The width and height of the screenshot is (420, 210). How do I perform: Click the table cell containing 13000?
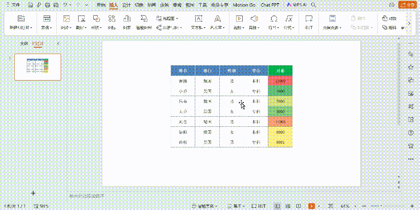click(280, 81)
